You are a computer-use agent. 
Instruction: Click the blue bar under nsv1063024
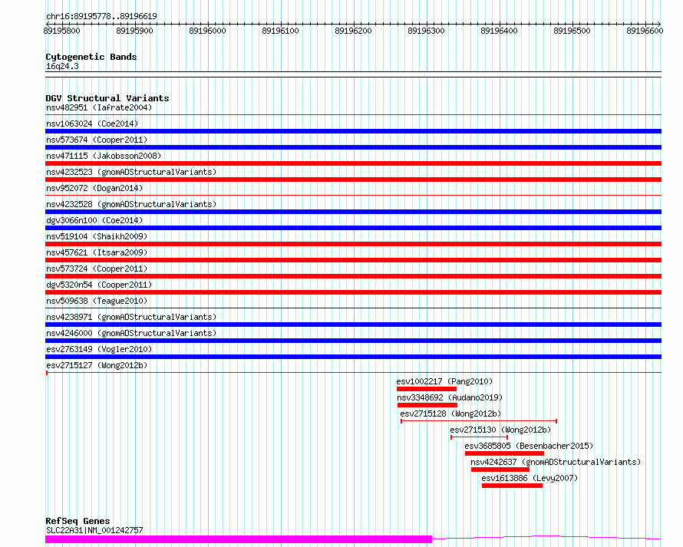click(353, 131)
